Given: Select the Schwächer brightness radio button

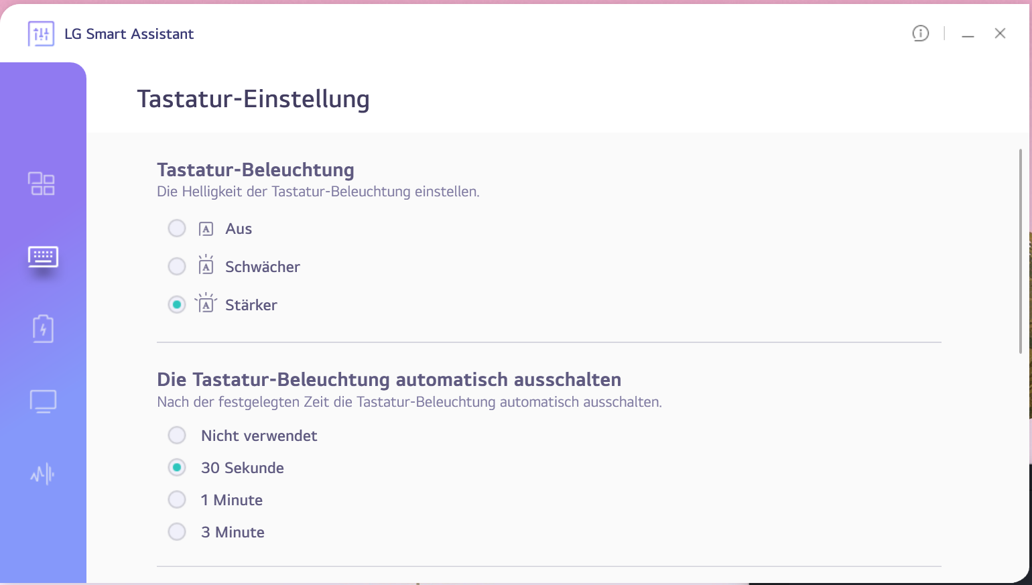Looking at the screenshot, I should pyautogui.click(x=177, y=267).
